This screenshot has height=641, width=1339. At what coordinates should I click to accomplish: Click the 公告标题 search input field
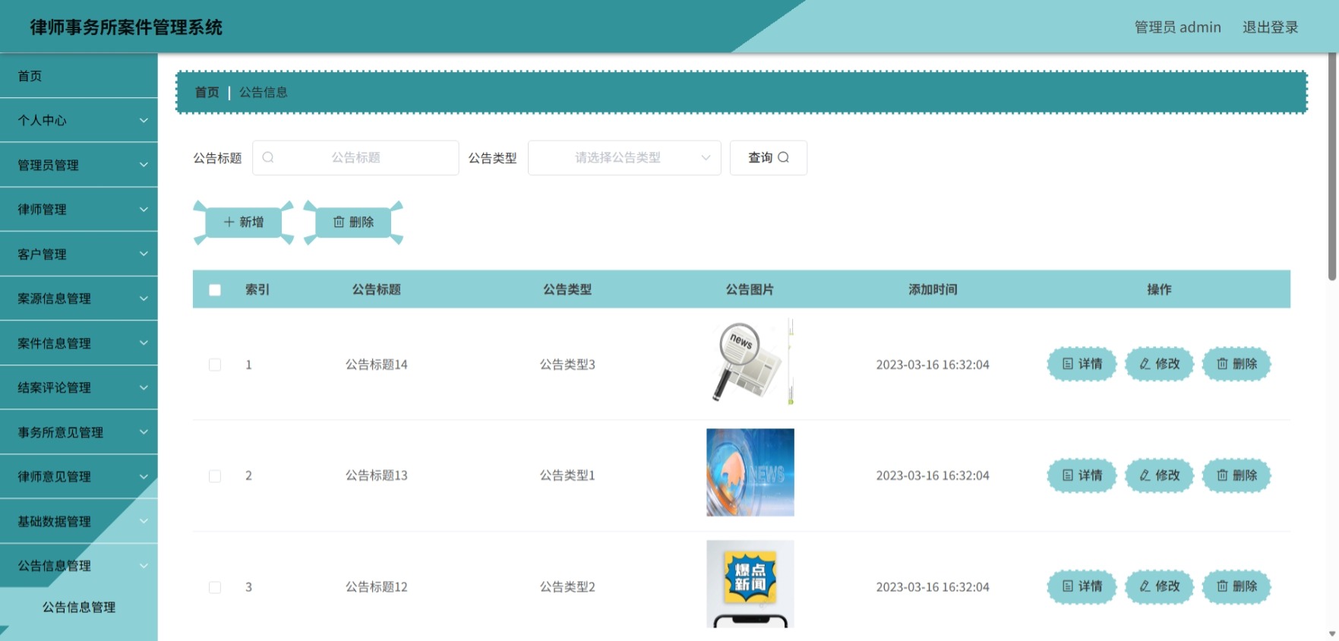pyautogui.click(x=355, y=158)
